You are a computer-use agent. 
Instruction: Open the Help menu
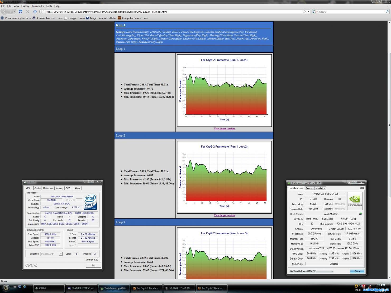(57, 6)
